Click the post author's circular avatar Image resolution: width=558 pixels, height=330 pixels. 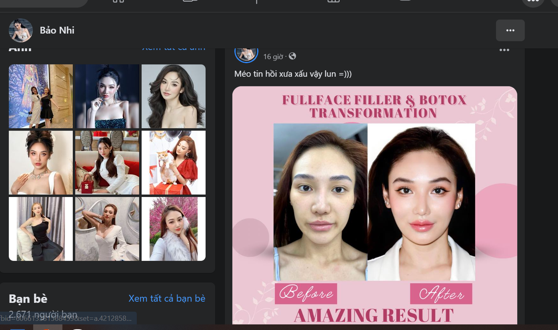tap(246, 53)
